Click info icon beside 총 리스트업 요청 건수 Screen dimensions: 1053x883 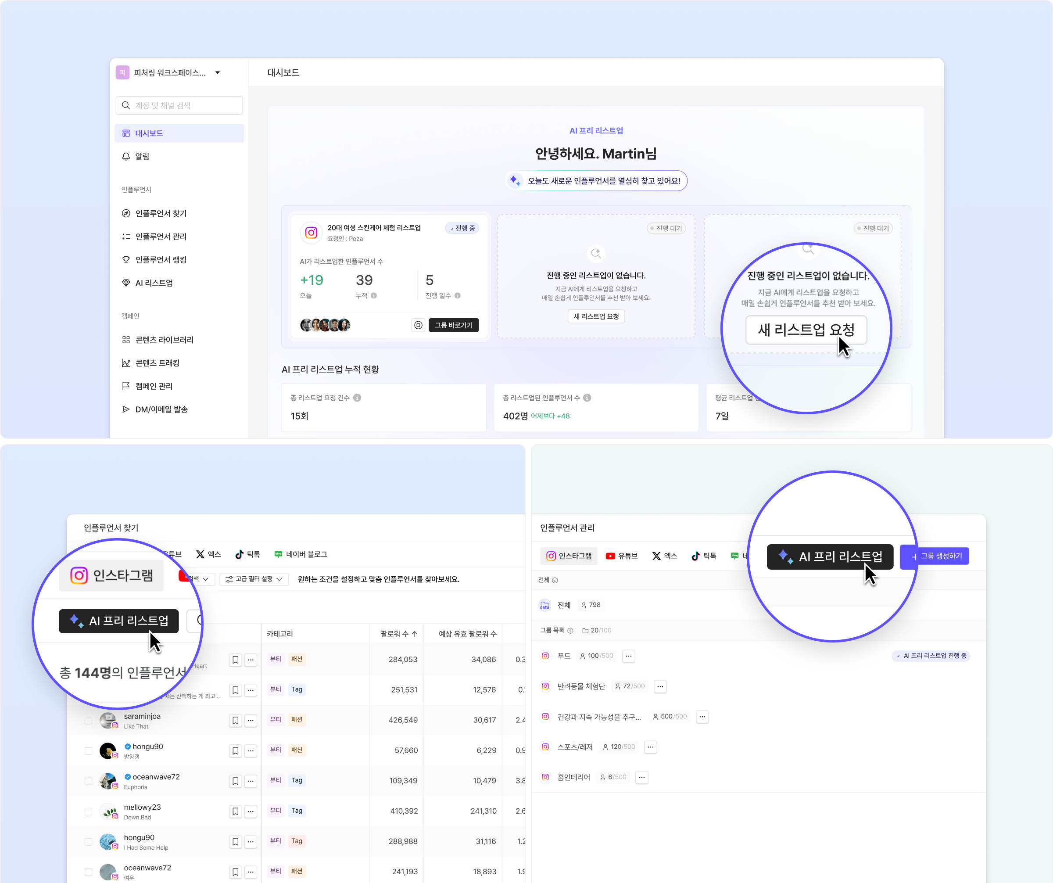click(357, 398)
